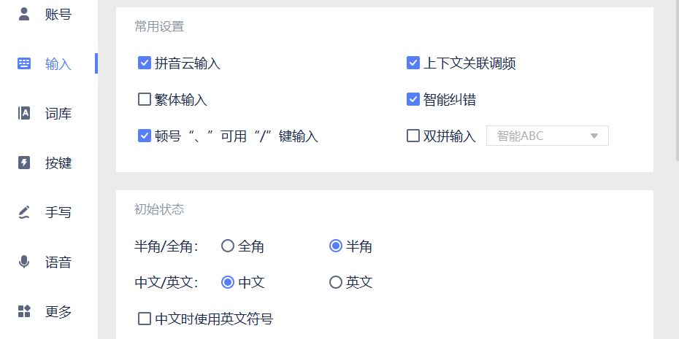
Task: Click the vertical scrollbar on the right edge
Action: 676,80
